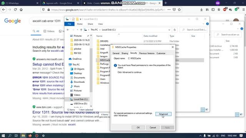Click the Search Local Disk field
Screen dimensions: 246x138
194,30
